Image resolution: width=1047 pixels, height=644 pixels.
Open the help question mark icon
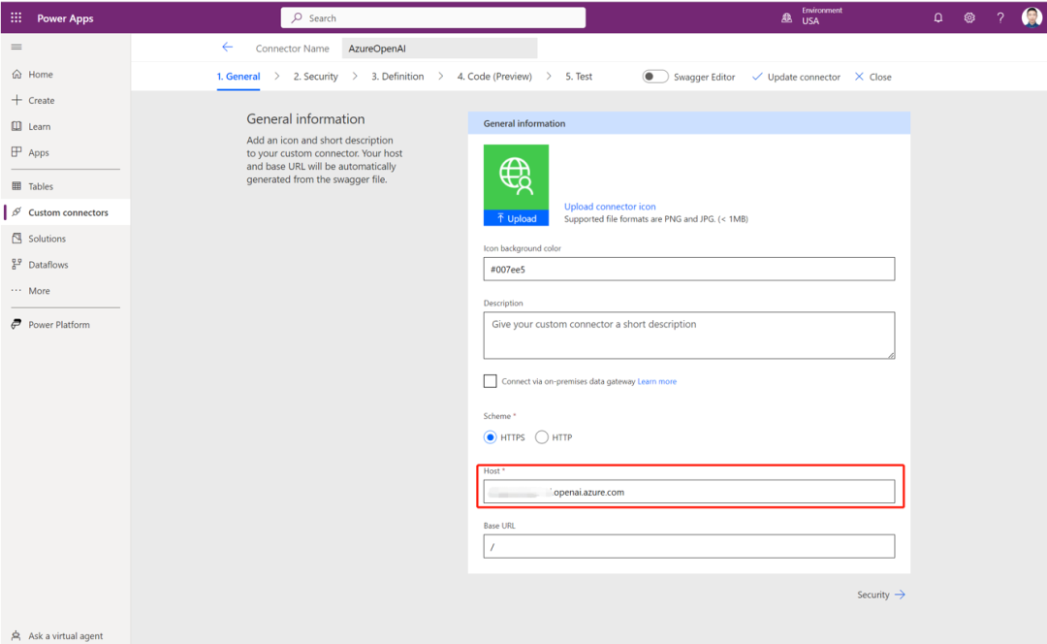[1000, 18]
